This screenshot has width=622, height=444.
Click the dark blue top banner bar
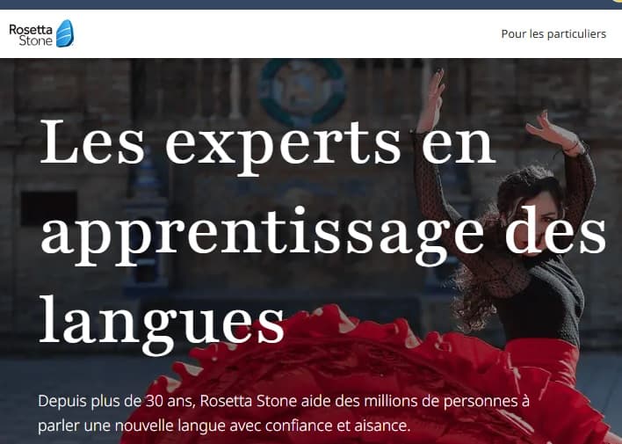[306, 4]
